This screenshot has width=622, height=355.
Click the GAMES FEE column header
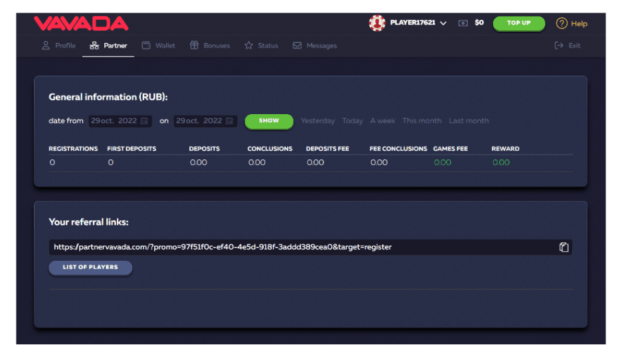pyautogui.click(x=451, y=149)
